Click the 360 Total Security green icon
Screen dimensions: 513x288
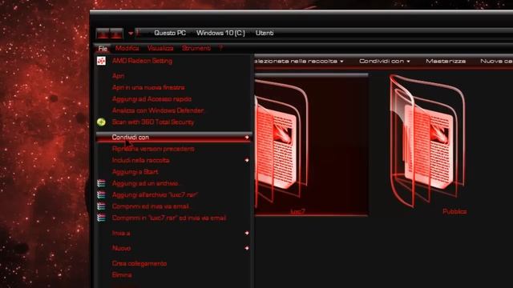pos(101,122)
